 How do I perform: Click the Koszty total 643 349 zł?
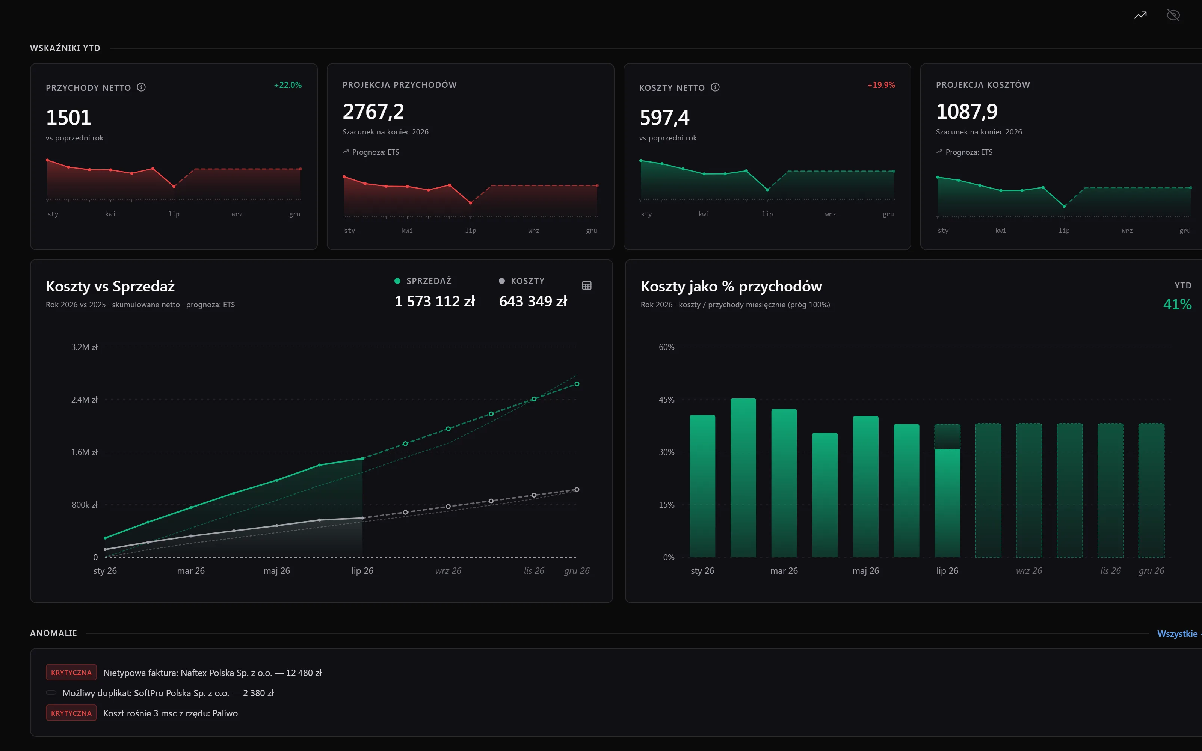pos(533,302)
